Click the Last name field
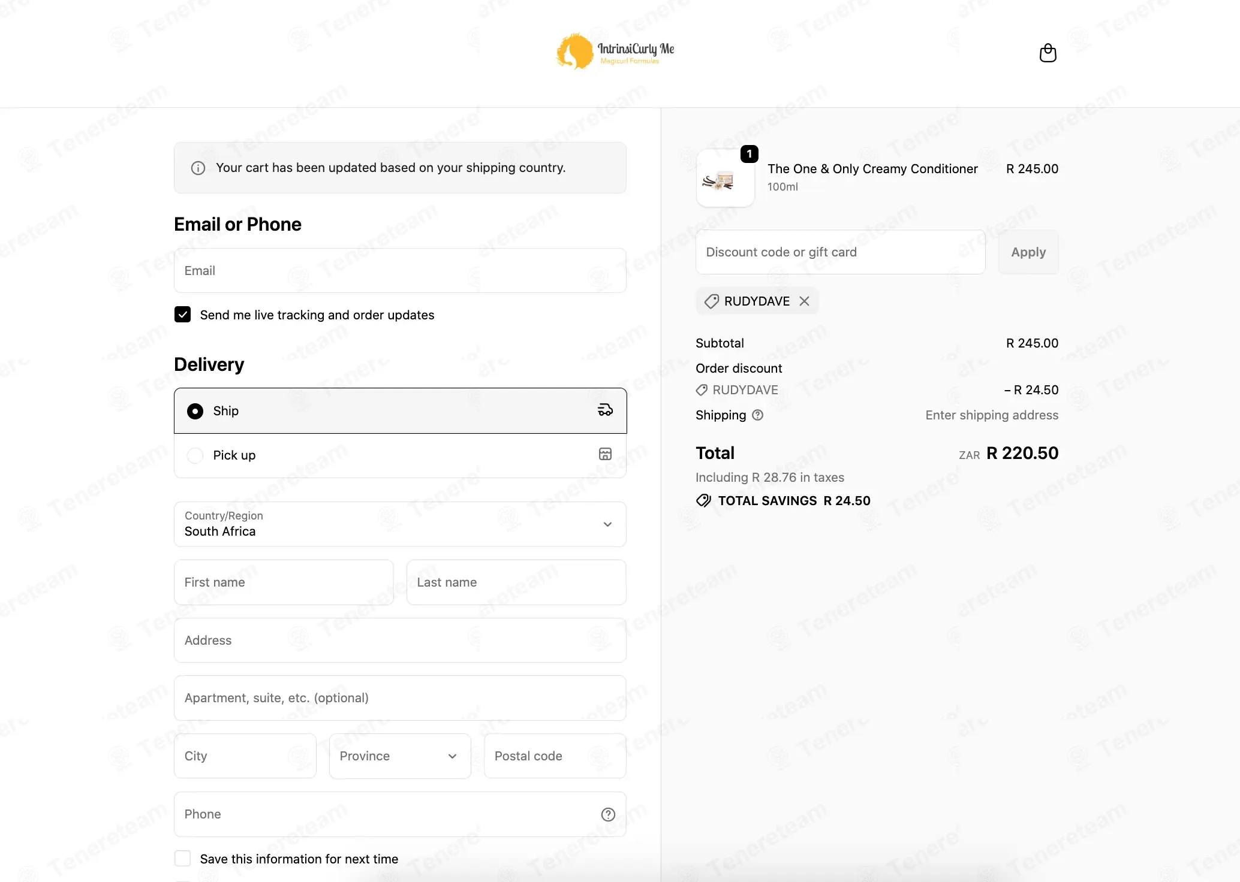This screenshot has width=1240, height=882. [516, 582]
